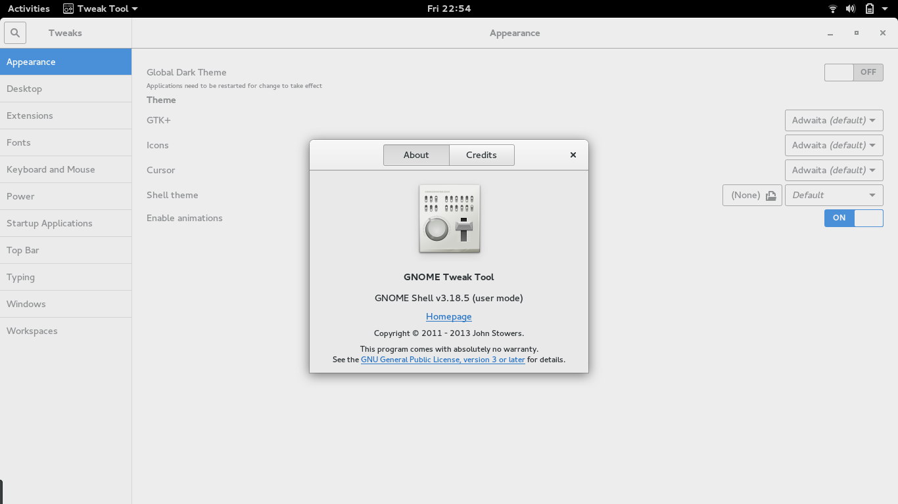Click the Tweaks header title
This screenshot has width=898, height=504.
[65, 33]
